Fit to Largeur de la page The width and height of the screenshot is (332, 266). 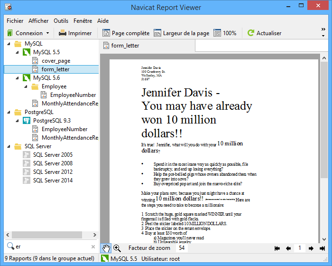tap(182, 33)
